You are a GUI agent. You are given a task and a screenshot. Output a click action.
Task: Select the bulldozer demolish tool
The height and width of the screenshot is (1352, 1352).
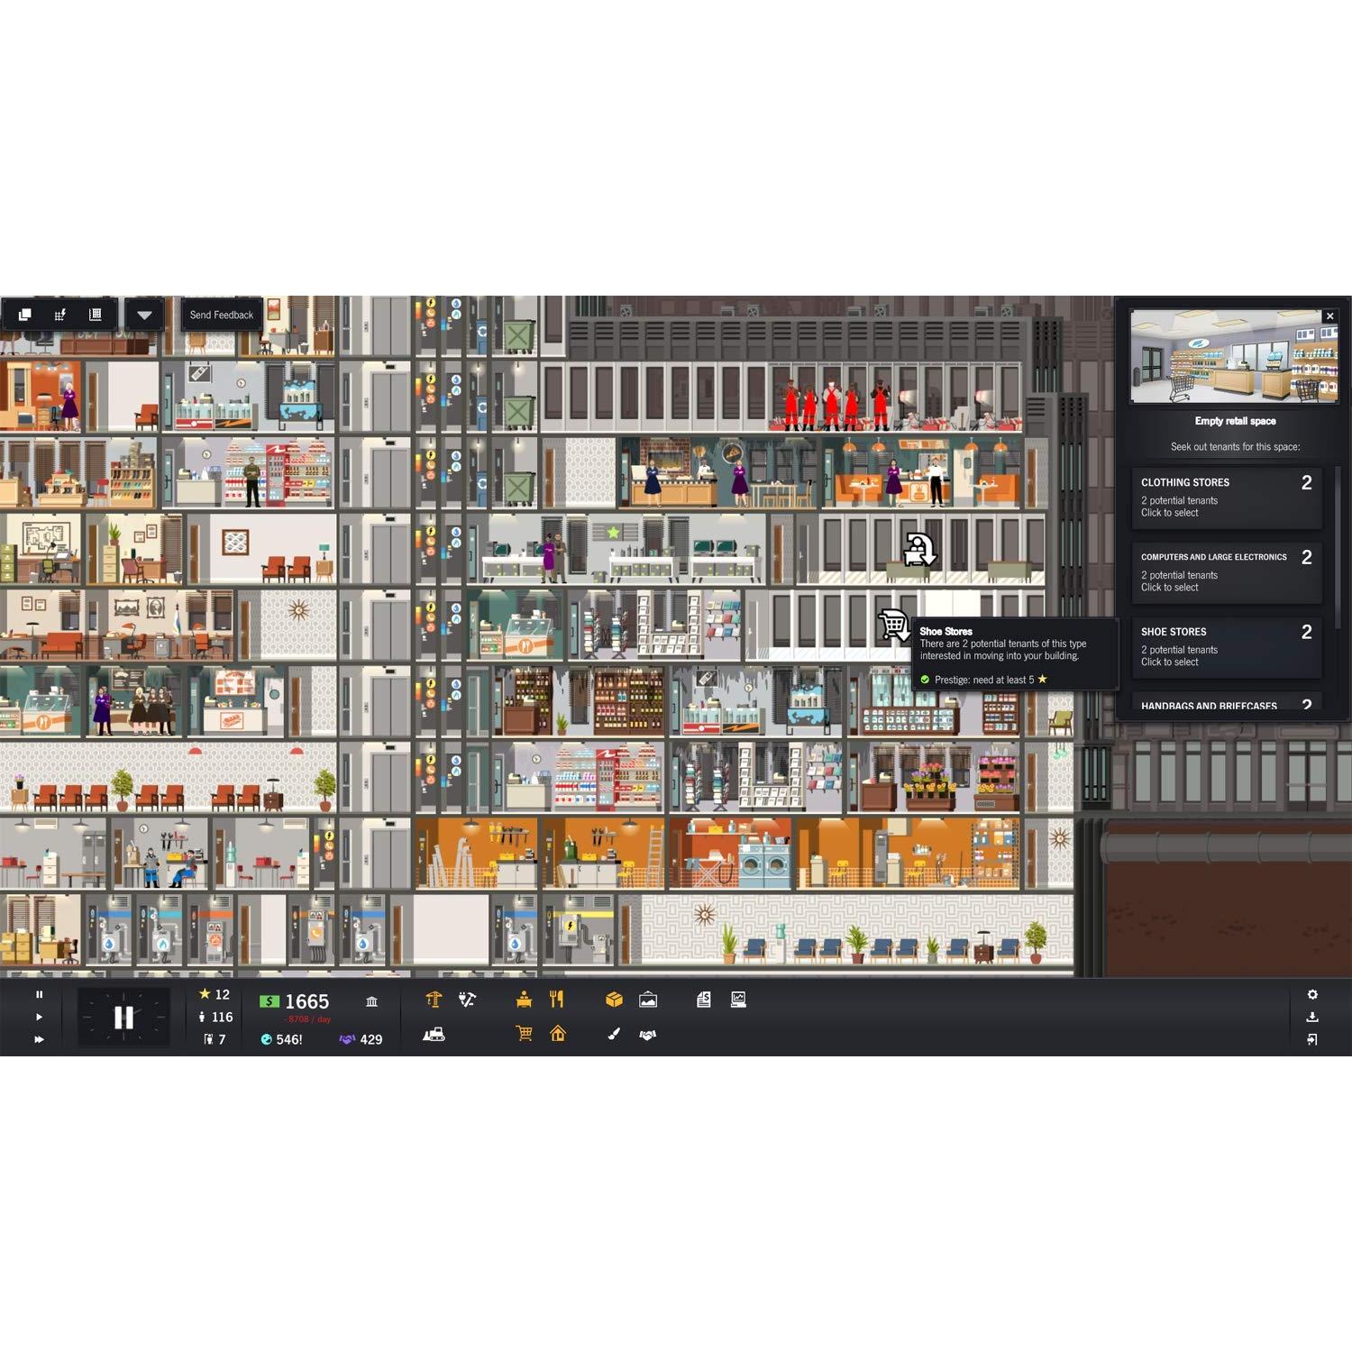434,1036
